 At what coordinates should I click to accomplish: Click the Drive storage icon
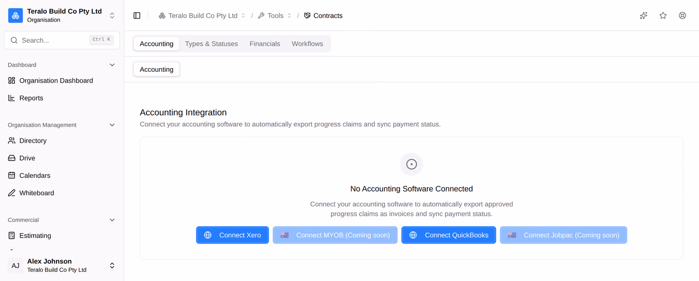tap(12, 158)
